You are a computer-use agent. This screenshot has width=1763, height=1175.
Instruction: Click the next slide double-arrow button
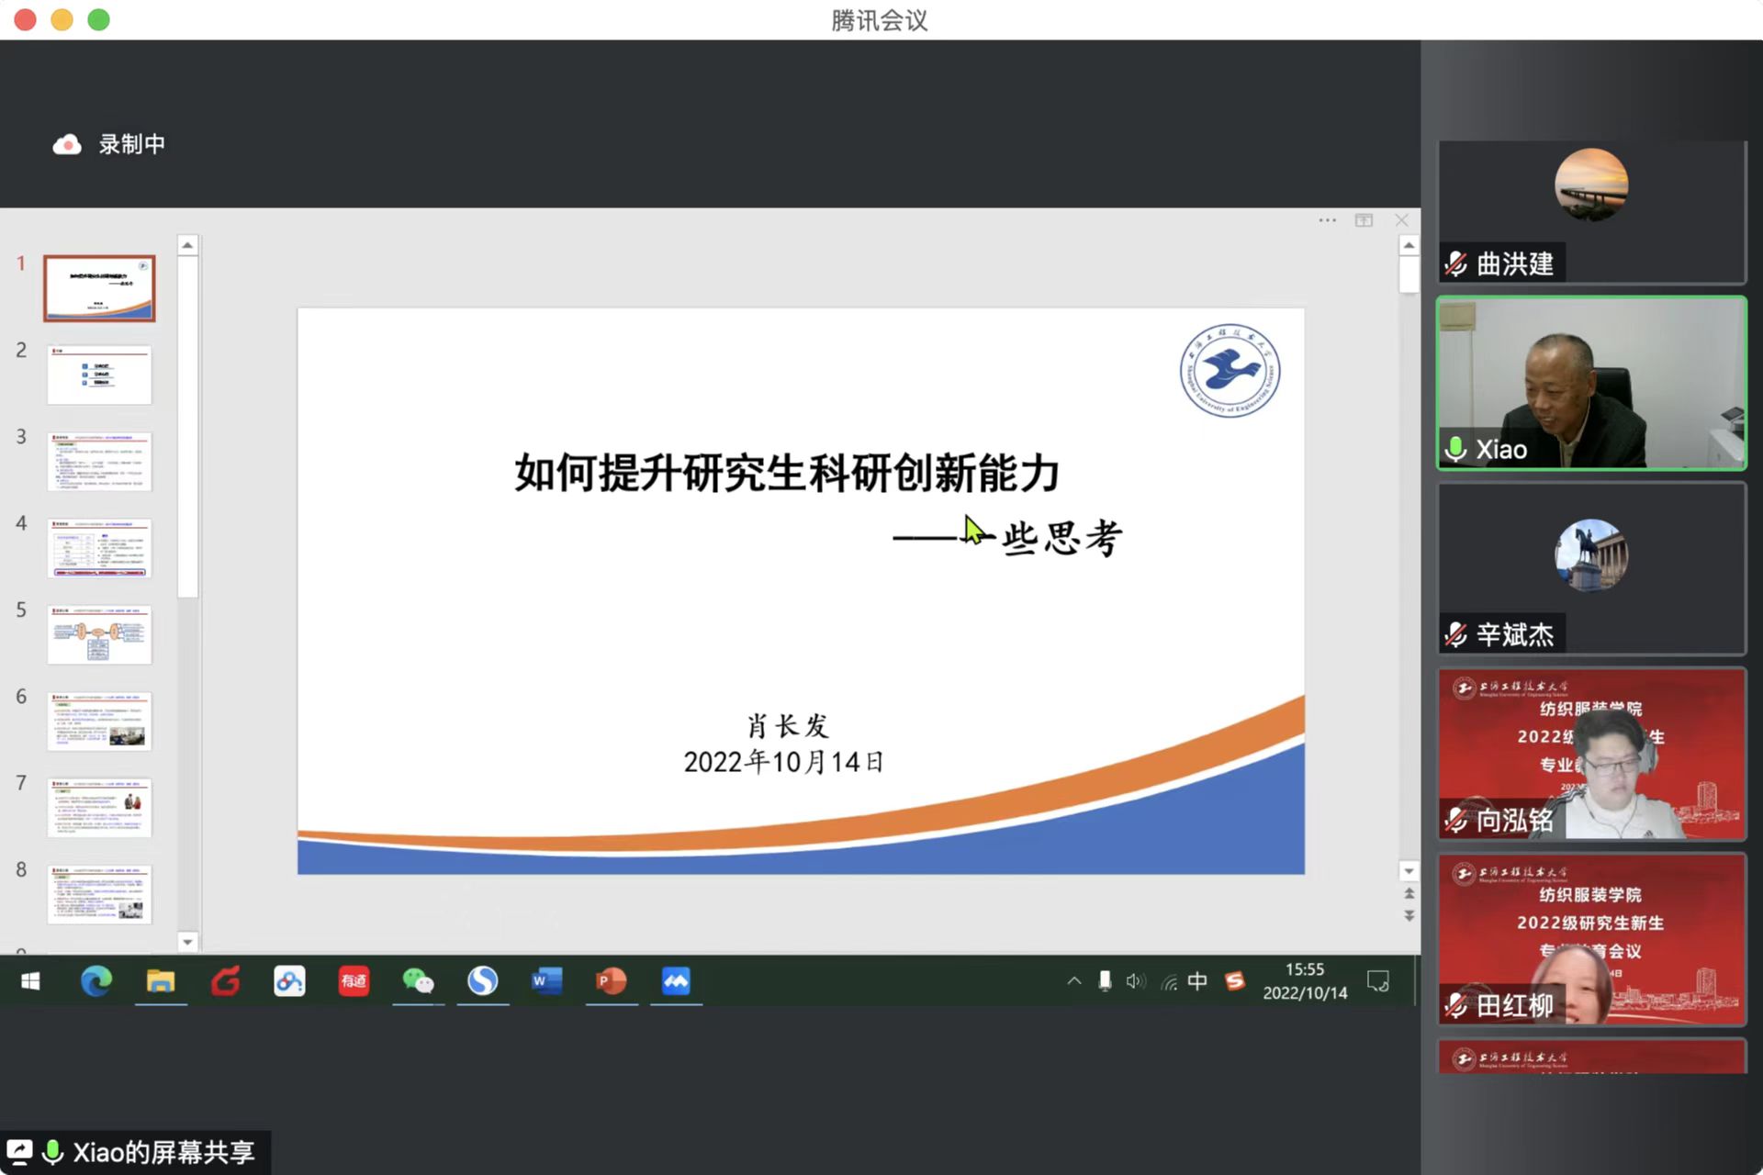pos(1409,916)
